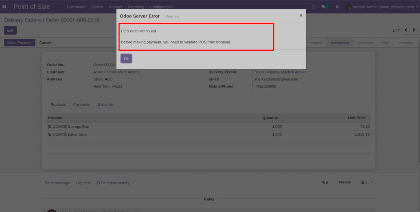Open the conversations chat icon
Screen dimensions: 420x212
click(324, 7)
